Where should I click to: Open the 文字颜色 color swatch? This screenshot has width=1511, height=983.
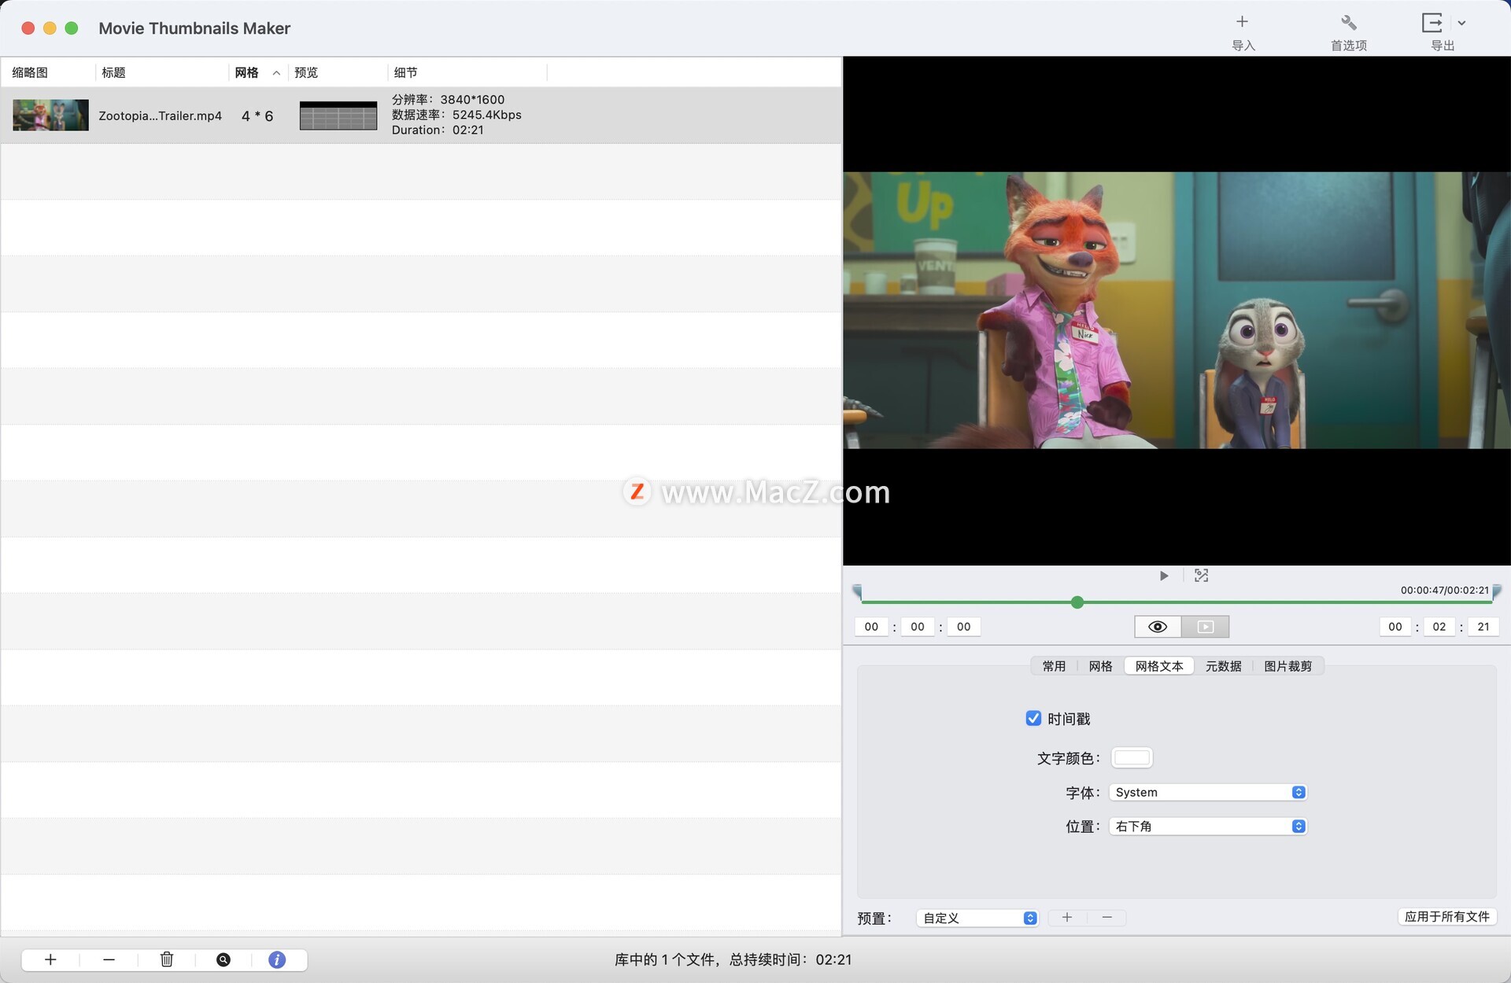click(x=1132, y=757)
